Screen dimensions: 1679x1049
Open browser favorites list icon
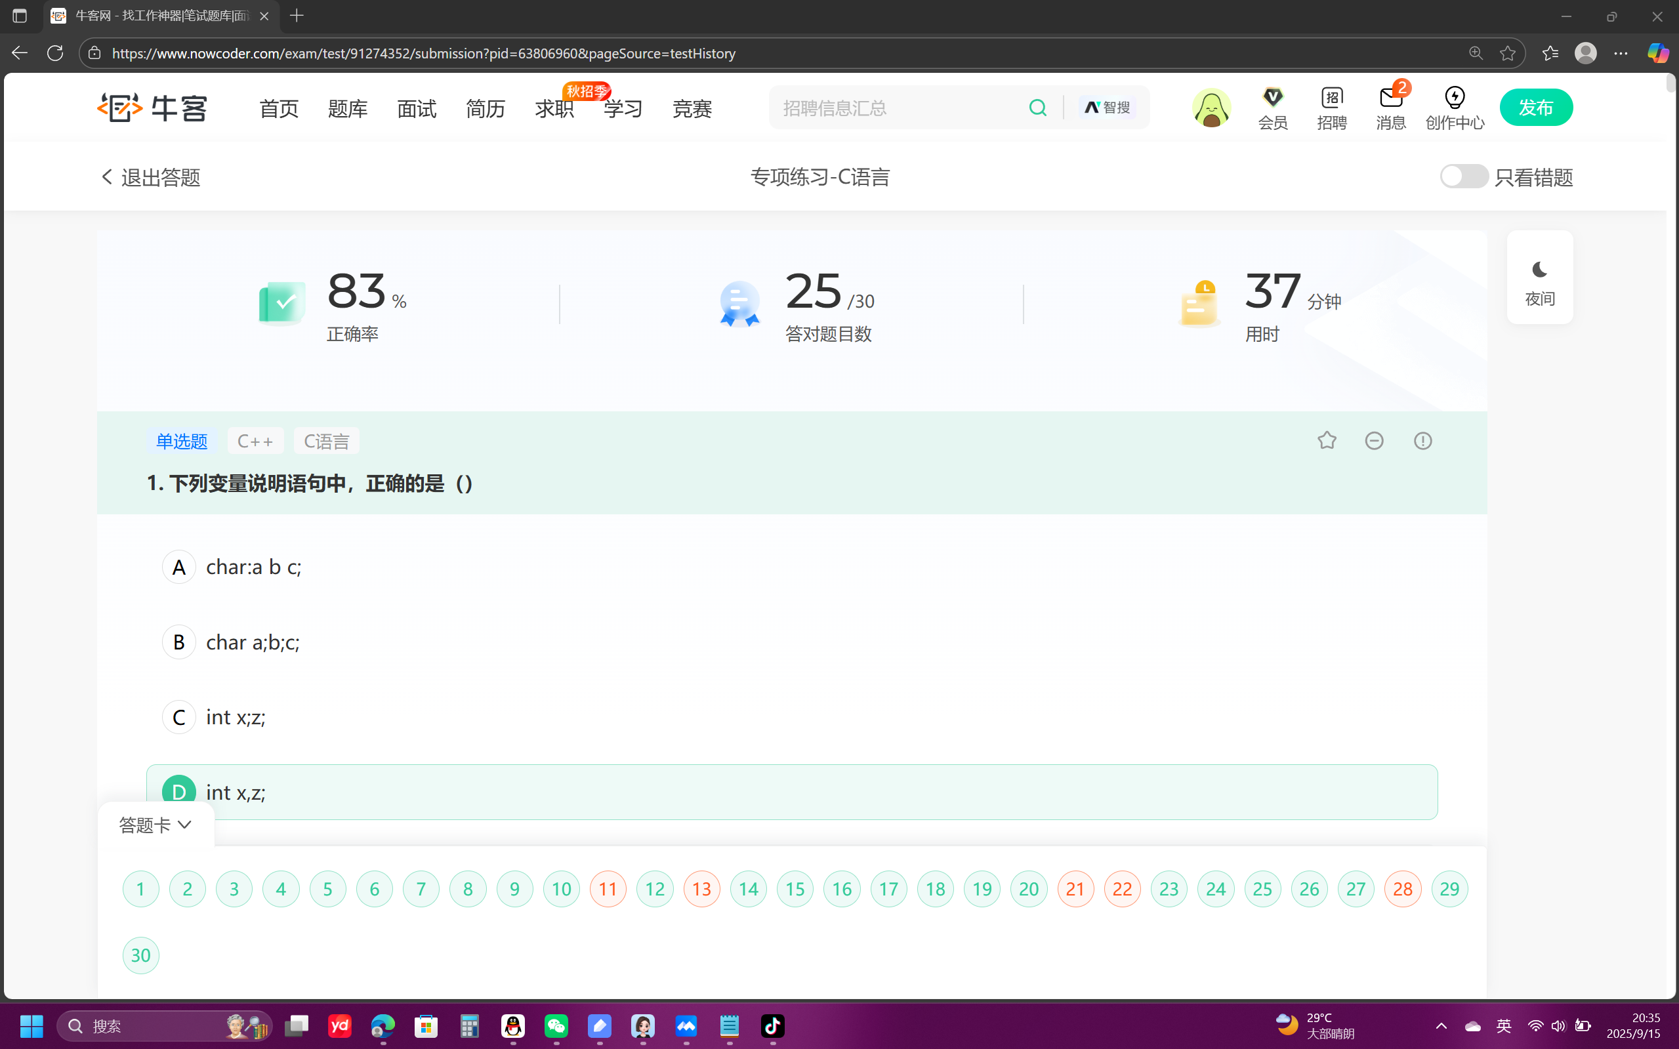pyautogui.click(x=1550, y=52)
